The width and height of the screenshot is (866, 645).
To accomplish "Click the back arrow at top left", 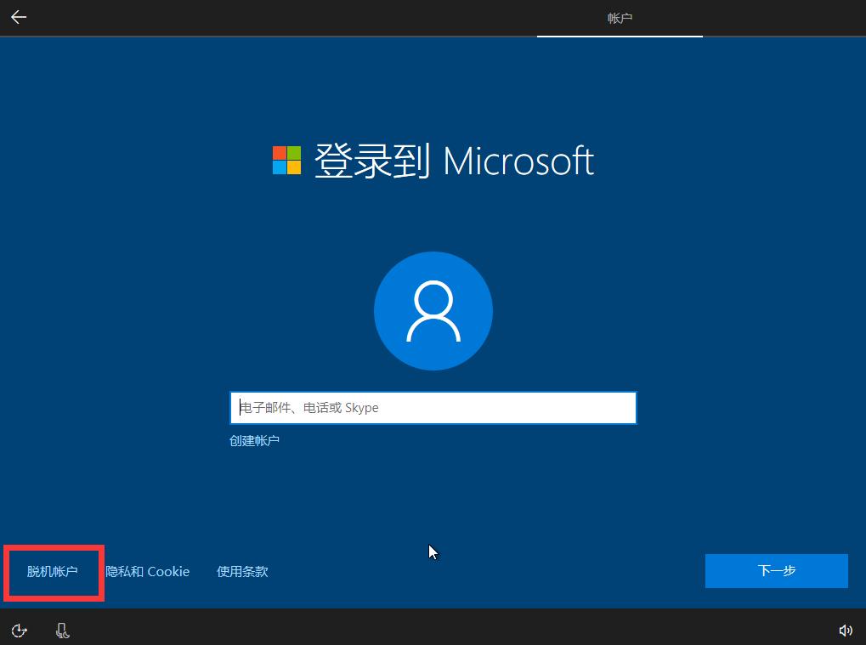I will coord(18,17).
